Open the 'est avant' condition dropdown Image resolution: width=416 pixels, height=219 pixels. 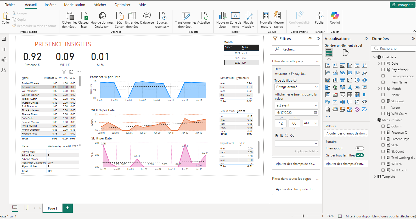coord(296,105)
